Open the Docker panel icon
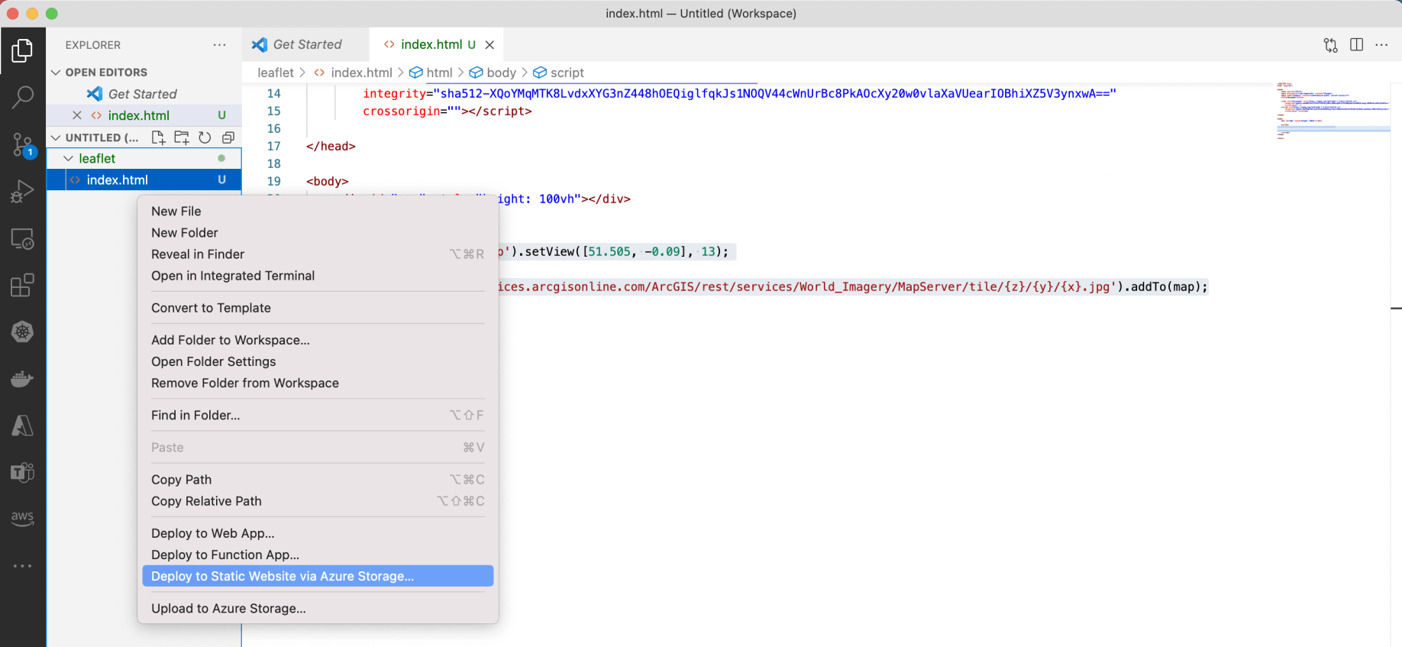The width and height of the screenshot is (1402, 647). pos(23,379)
